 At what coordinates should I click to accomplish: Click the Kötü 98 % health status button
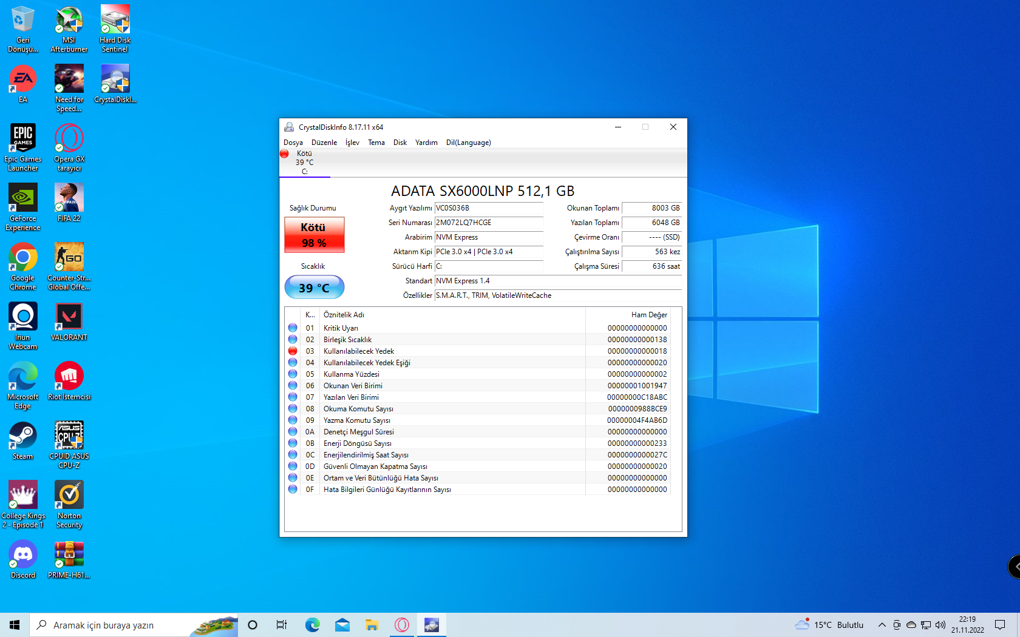pyautogui.click(x=314, y=235)
